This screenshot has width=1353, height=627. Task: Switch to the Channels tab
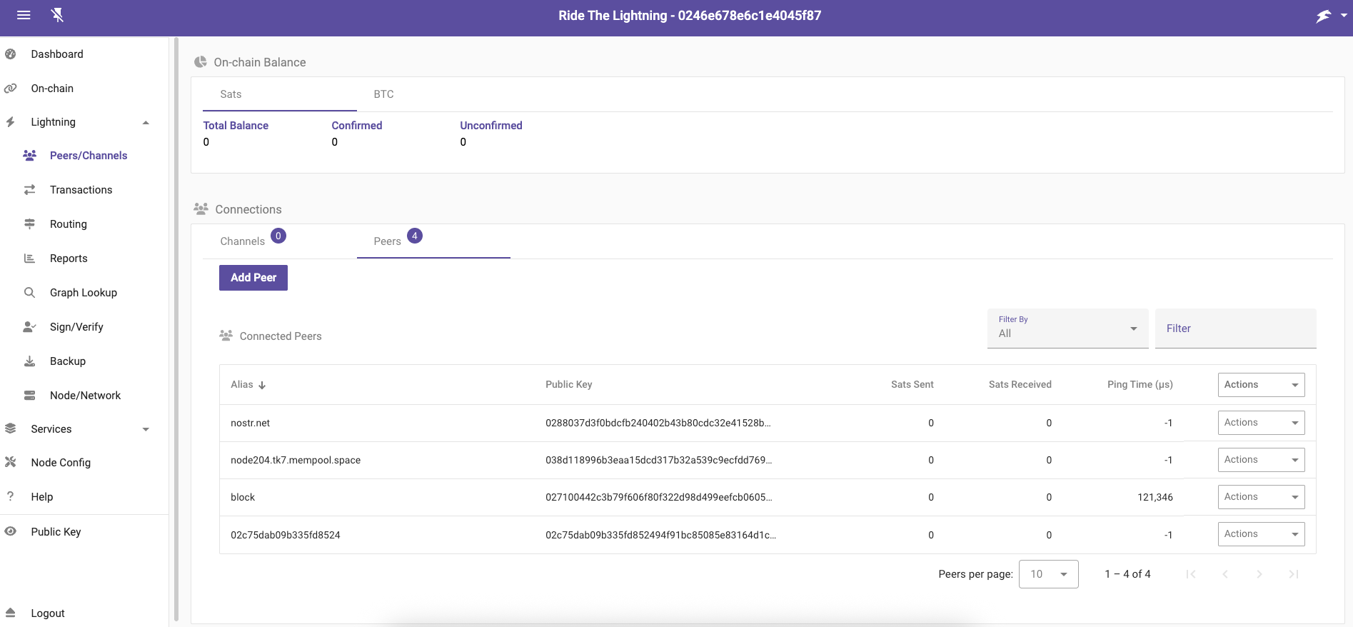(243, 241)
